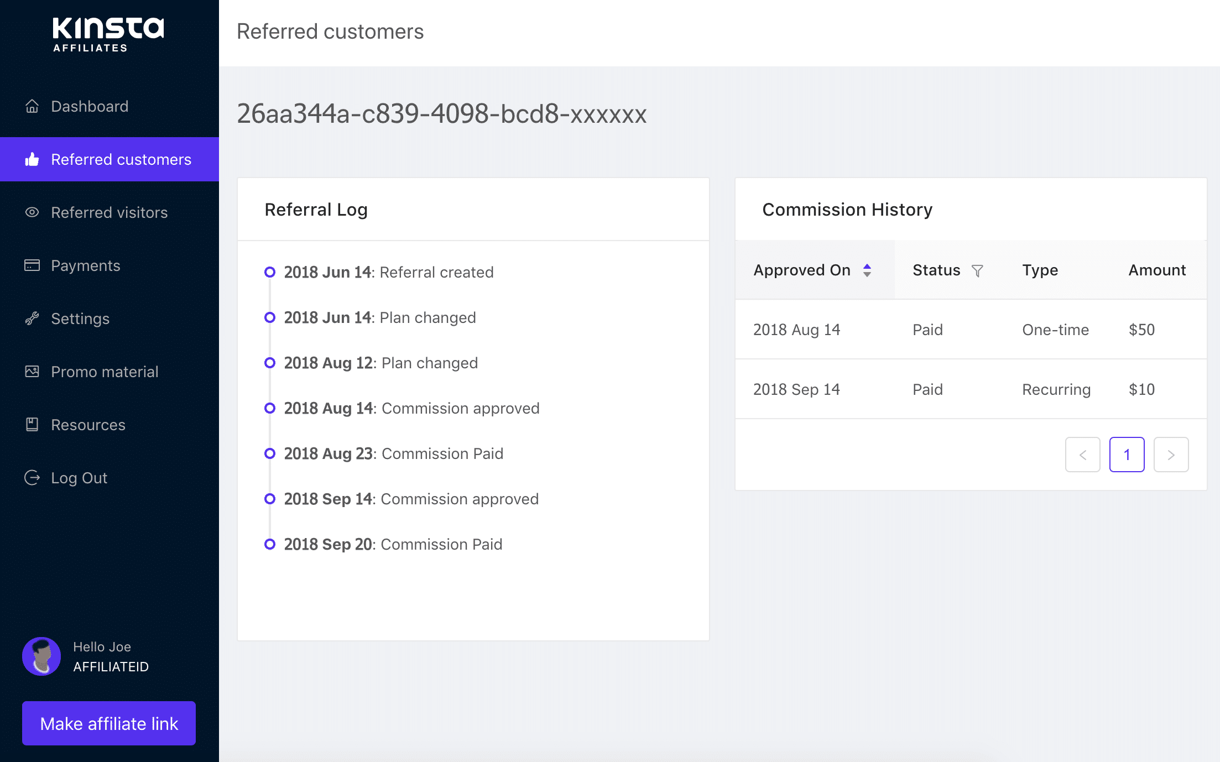Viewport: 1220px width, 762px height.
Task: Sort commissions using the Approved On arrows
Action: tap(867, 270)
